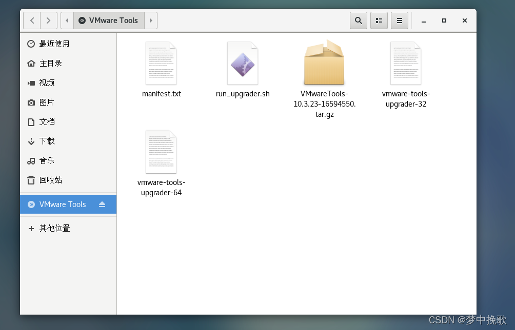Click the vmware-tools-upgrader-32 file name
The width and height of the screenshot is (515, 330).
click(406, 99)
